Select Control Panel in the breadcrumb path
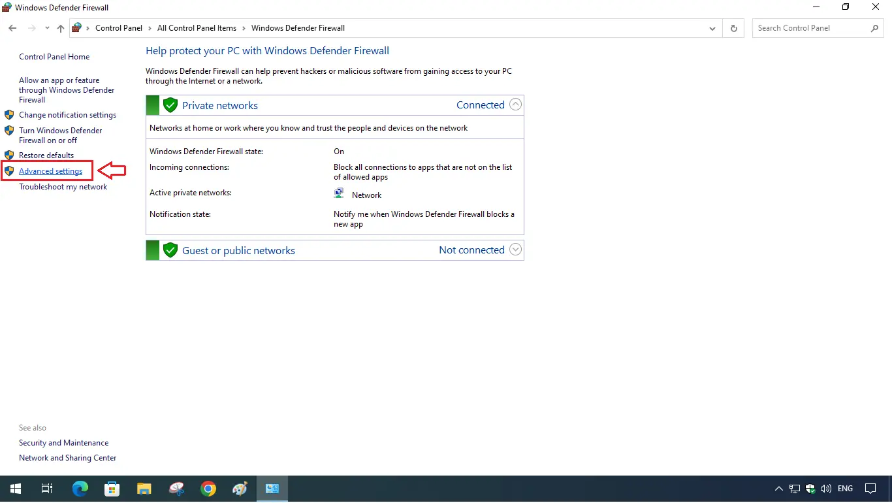The image size is (892, 503). click(118, 28)
